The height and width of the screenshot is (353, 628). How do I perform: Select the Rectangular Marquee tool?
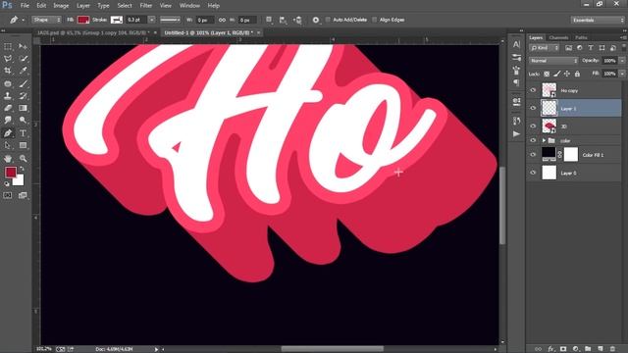coord(8,46)
